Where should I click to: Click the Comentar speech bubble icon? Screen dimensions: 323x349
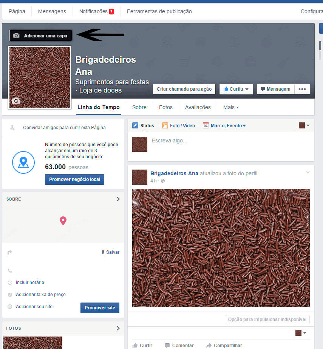tap(167, 345)
